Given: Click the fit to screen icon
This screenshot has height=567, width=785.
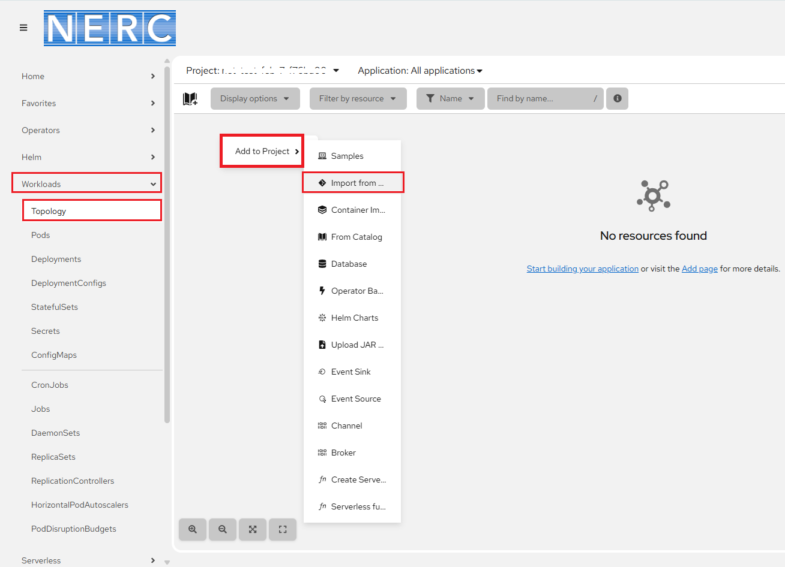Looking at the screenshot, I should [x=253, y=529].
